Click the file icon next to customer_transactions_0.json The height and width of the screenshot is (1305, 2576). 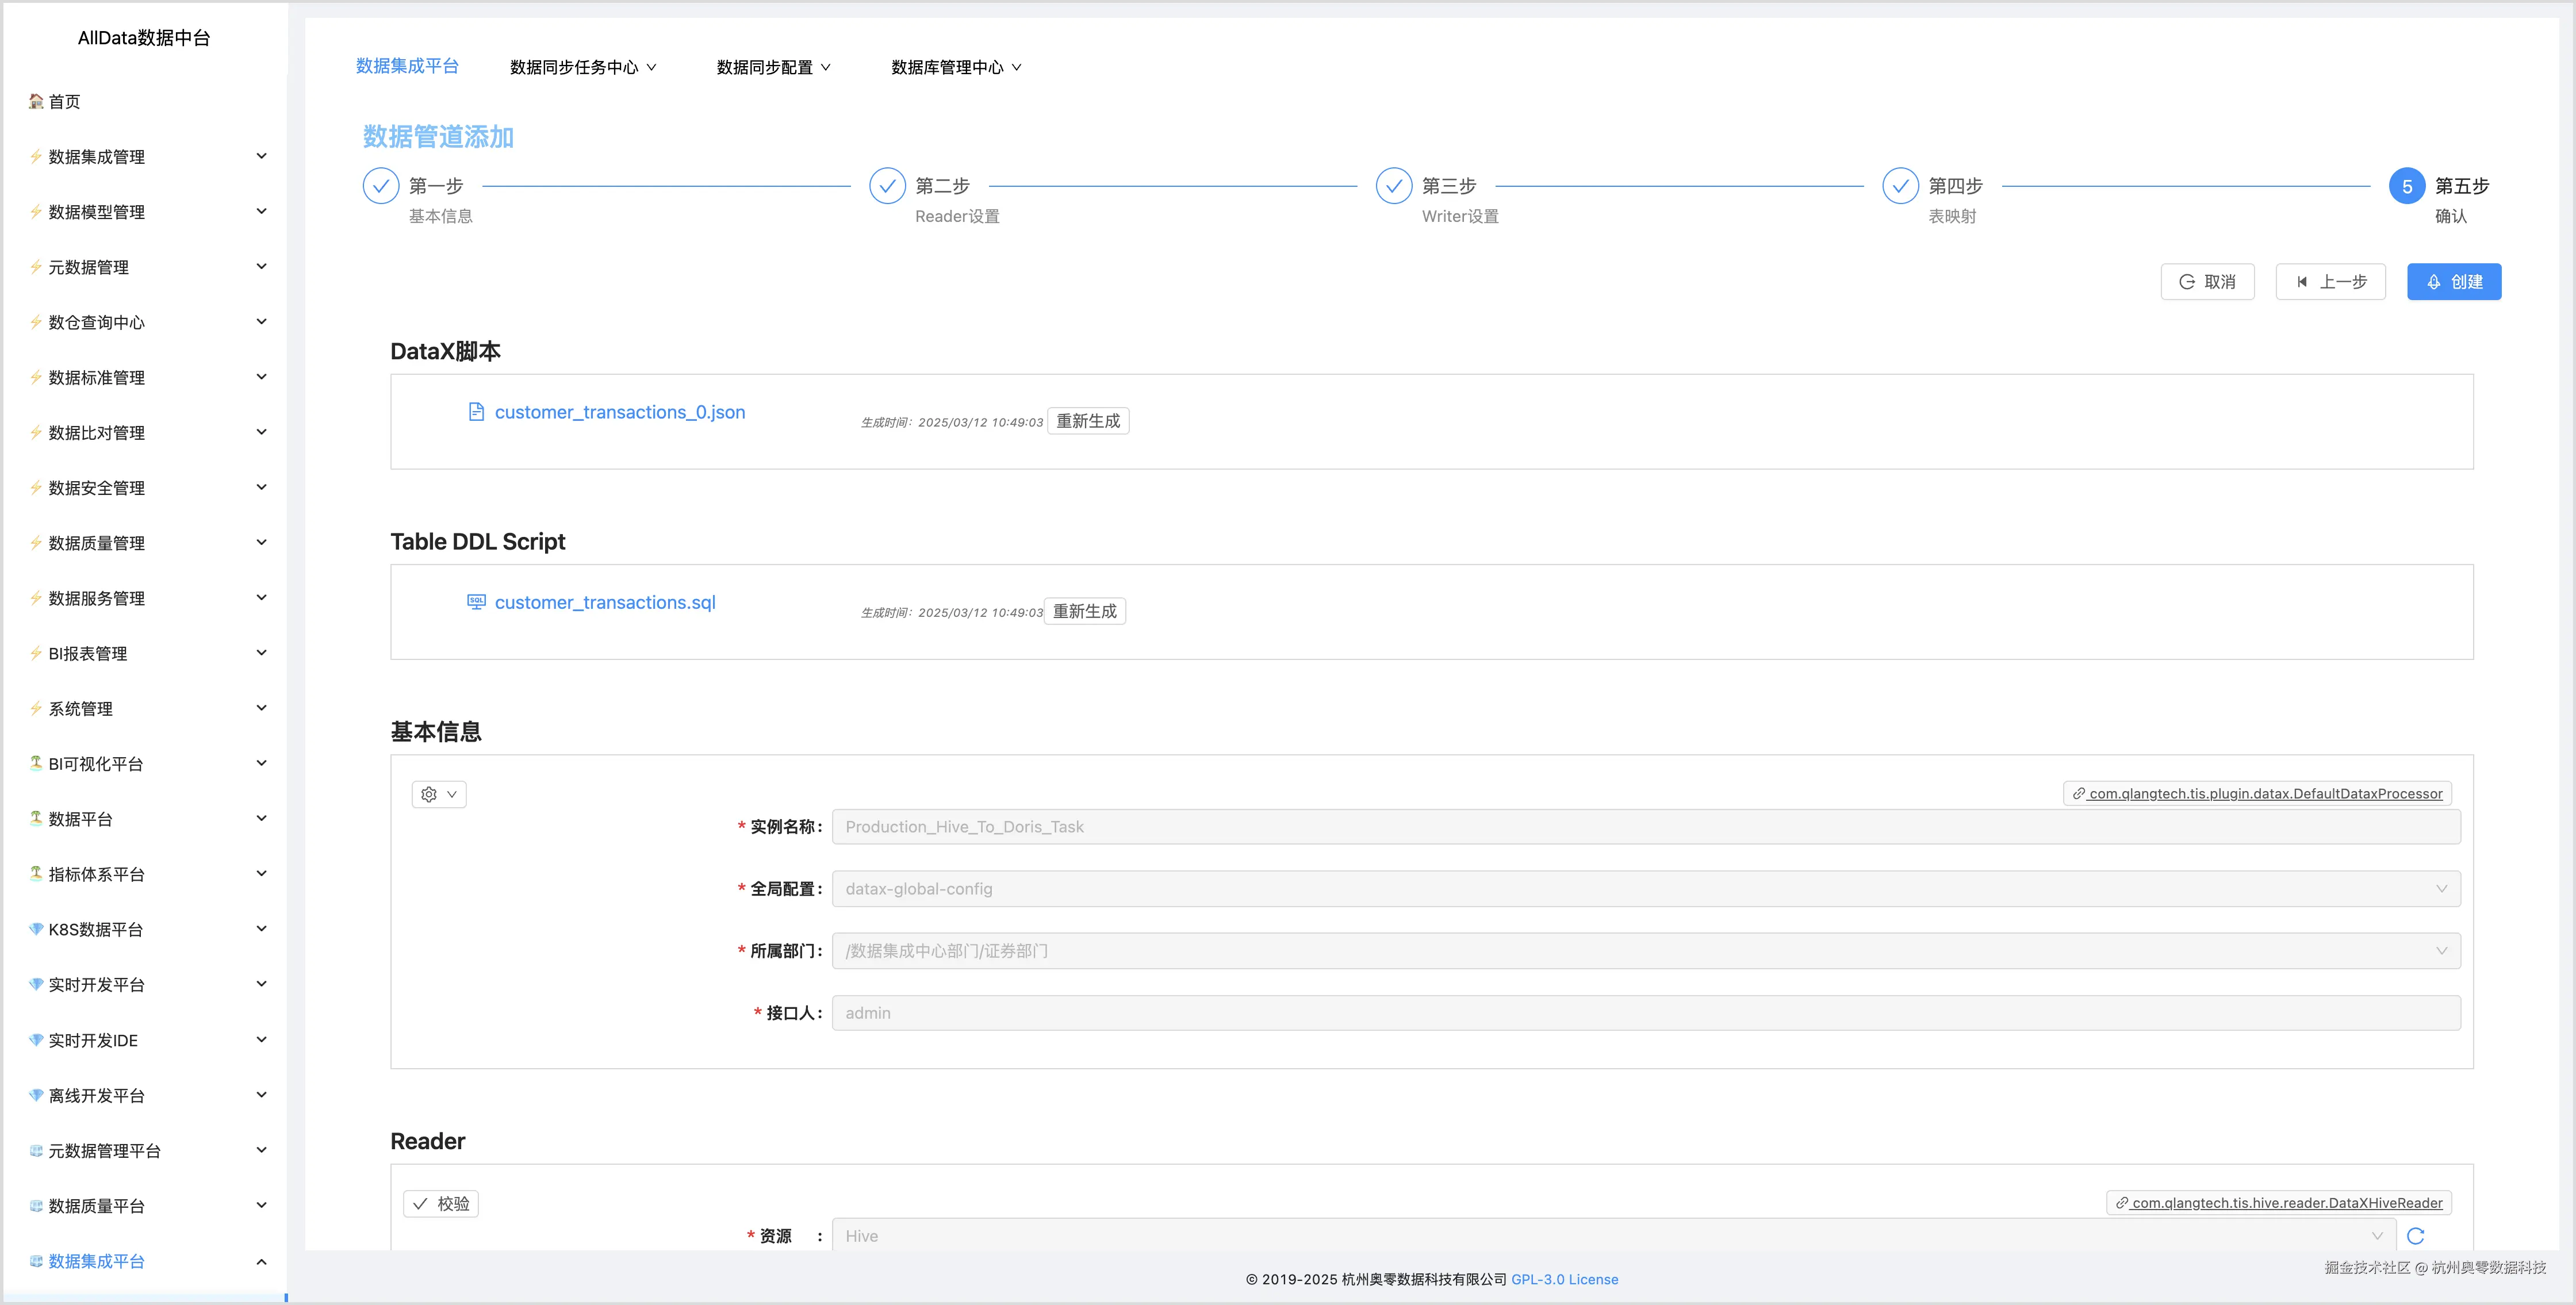pos(477,411)
